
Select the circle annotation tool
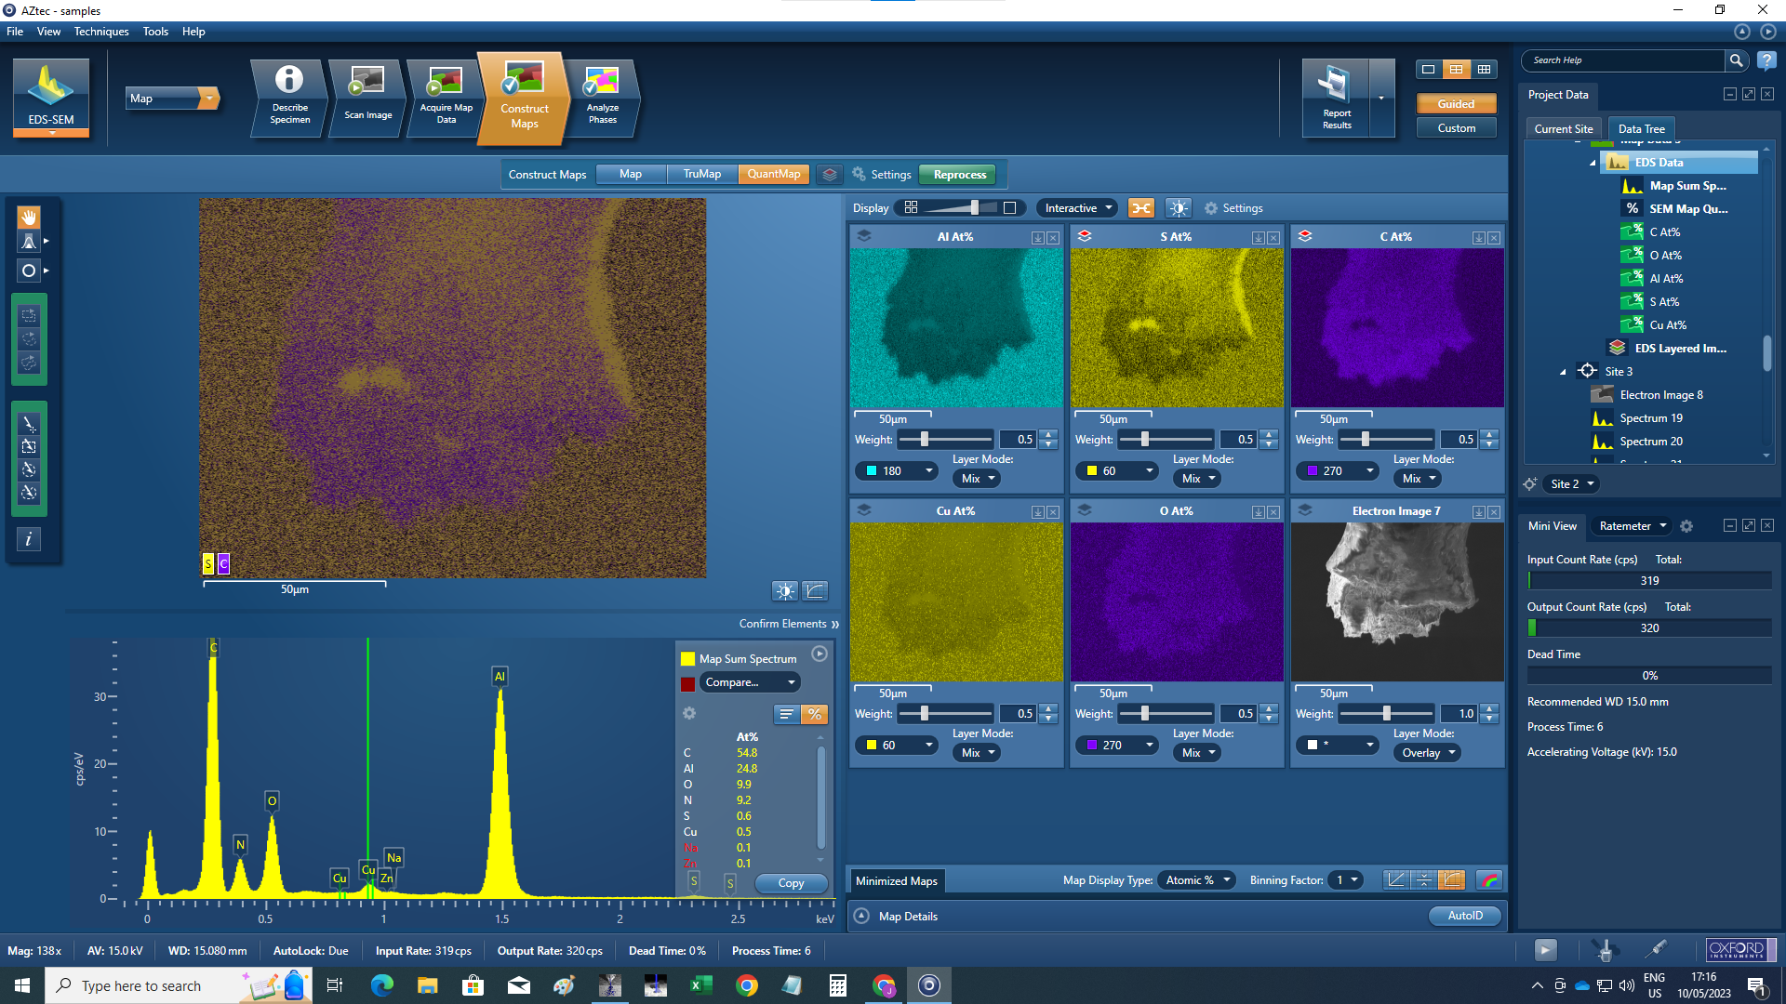[x=29, y=271]
